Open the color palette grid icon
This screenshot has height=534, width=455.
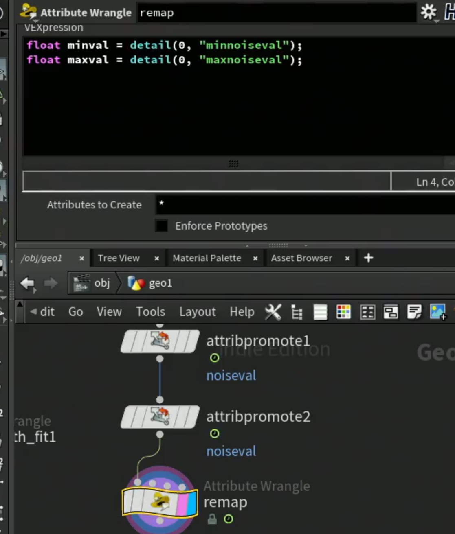(343, 312)
